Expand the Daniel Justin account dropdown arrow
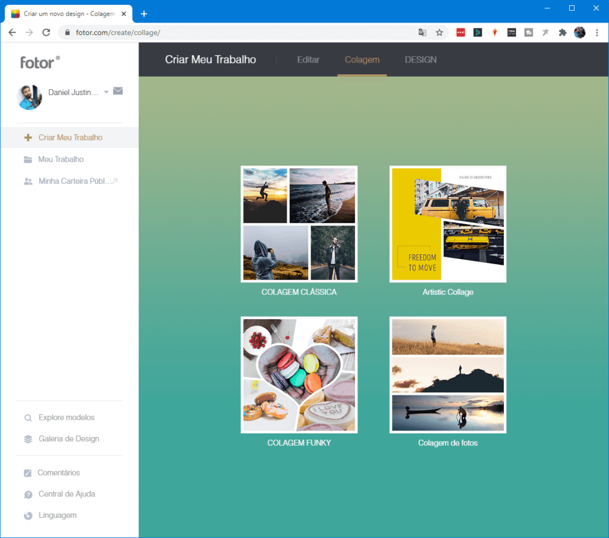 (x=106, y=92)
